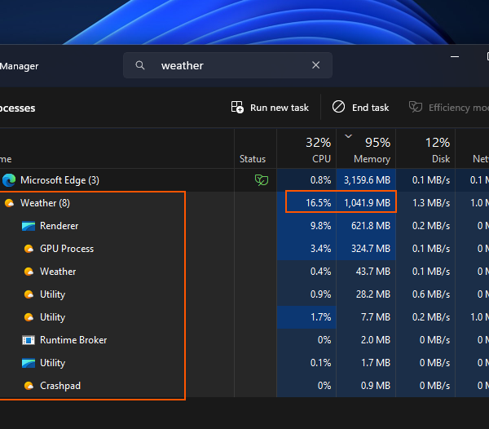Click the 0.6 MB/s disk cell
Screen dimensions: 489x429
coord(425,294)
